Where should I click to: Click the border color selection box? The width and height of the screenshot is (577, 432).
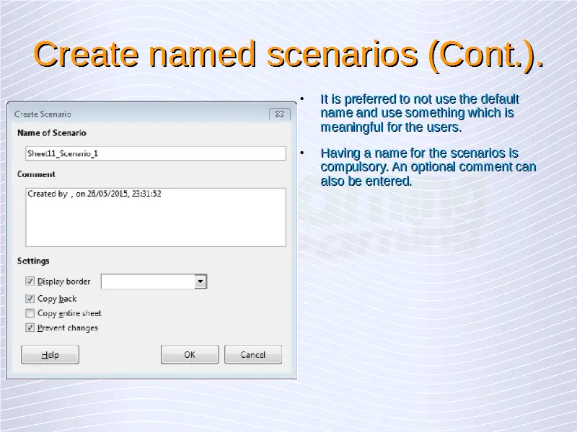coord(148,282)
